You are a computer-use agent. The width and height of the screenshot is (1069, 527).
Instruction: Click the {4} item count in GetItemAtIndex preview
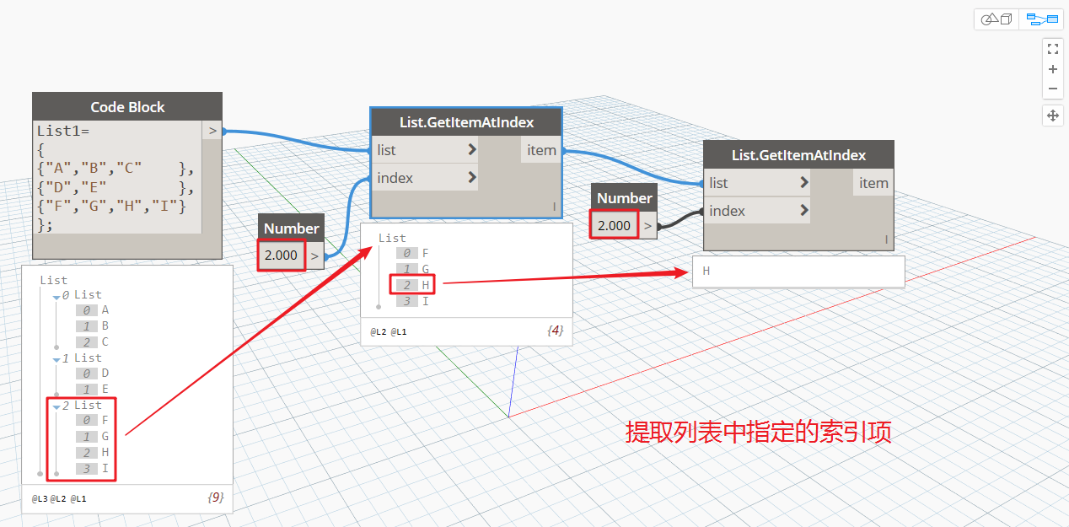tap(555, 331)
